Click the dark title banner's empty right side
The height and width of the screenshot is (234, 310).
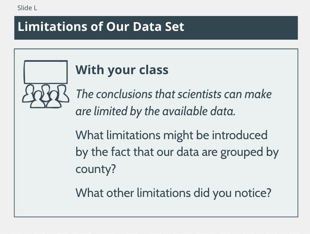coord(241,28)
